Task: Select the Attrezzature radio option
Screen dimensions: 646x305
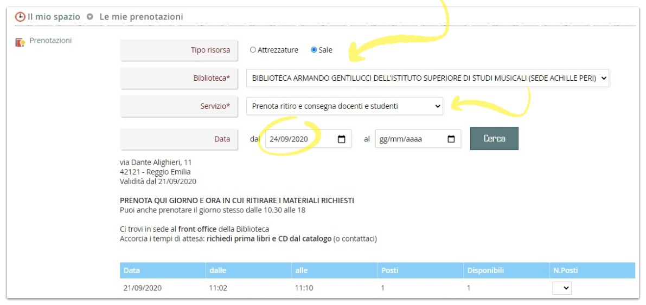Action: (x=253, y=50)
